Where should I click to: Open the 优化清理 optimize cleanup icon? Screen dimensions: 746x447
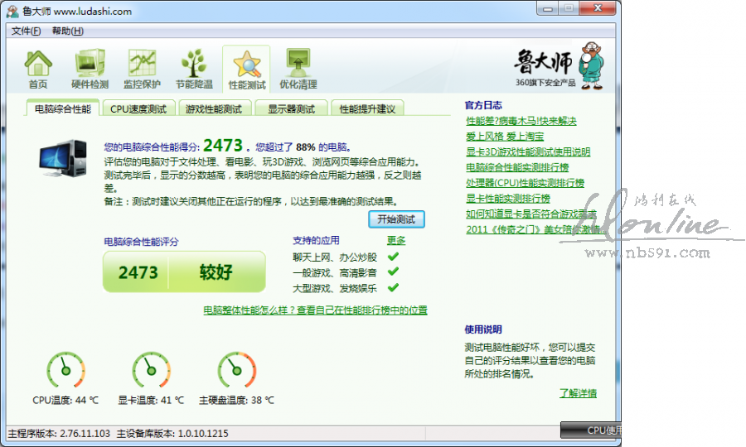[298, 68]
